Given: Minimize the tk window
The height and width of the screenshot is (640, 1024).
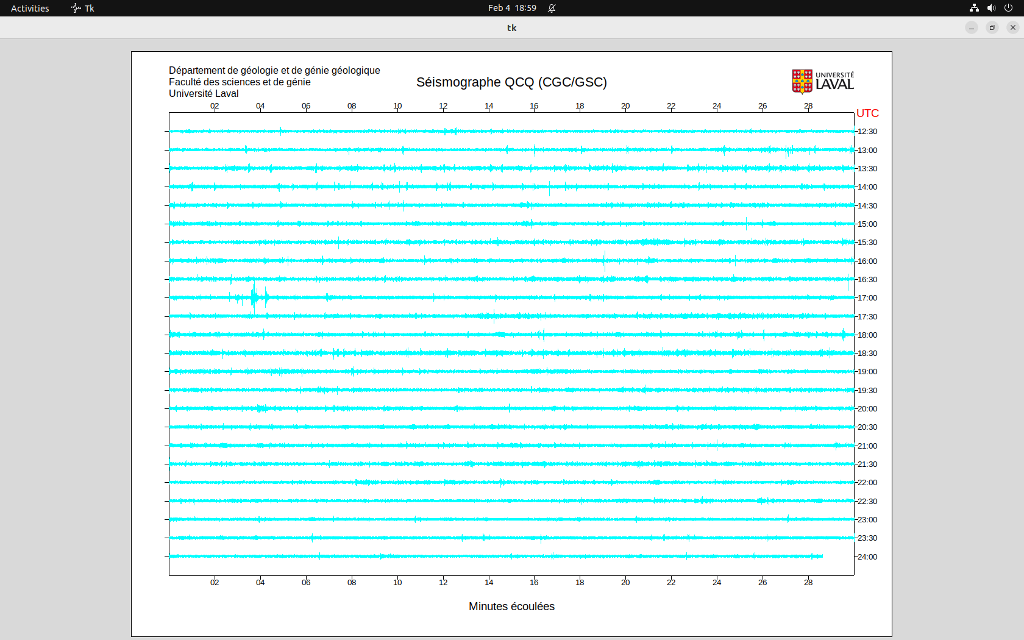Looking at the screenshot, I should [972, 27].
